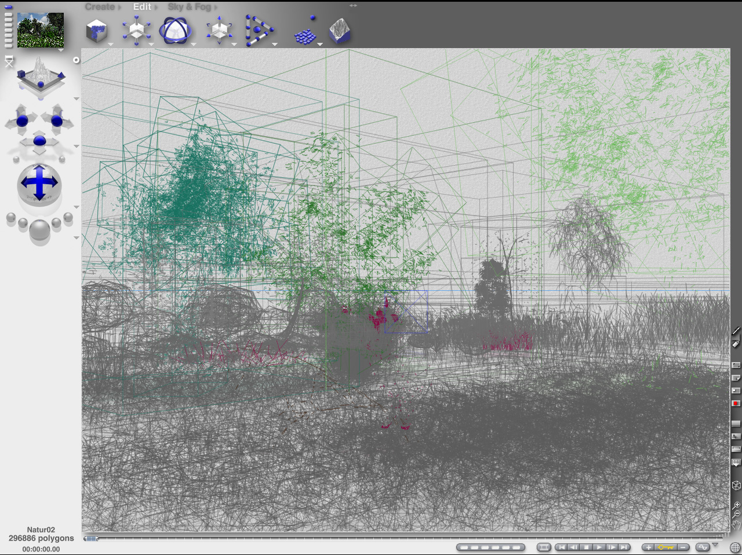Click the rightmost small render control sphere
742x555 pixels.
68,218
